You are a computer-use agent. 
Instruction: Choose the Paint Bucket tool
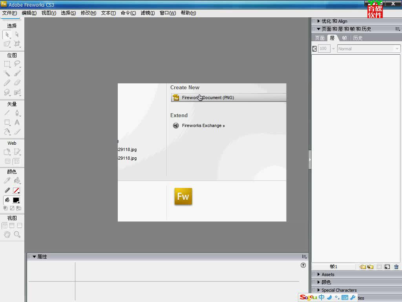(x=17, y=180)
